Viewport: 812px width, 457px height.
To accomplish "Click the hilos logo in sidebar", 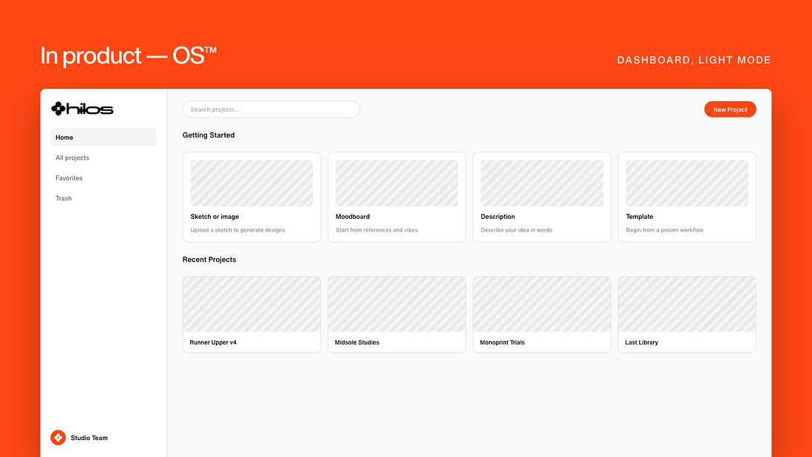I will click(82, 109).
